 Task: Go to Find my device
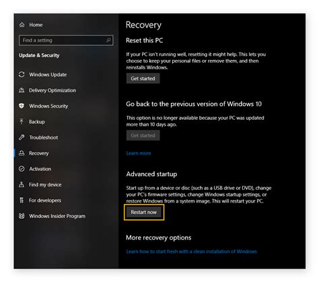tap(45, 184)
